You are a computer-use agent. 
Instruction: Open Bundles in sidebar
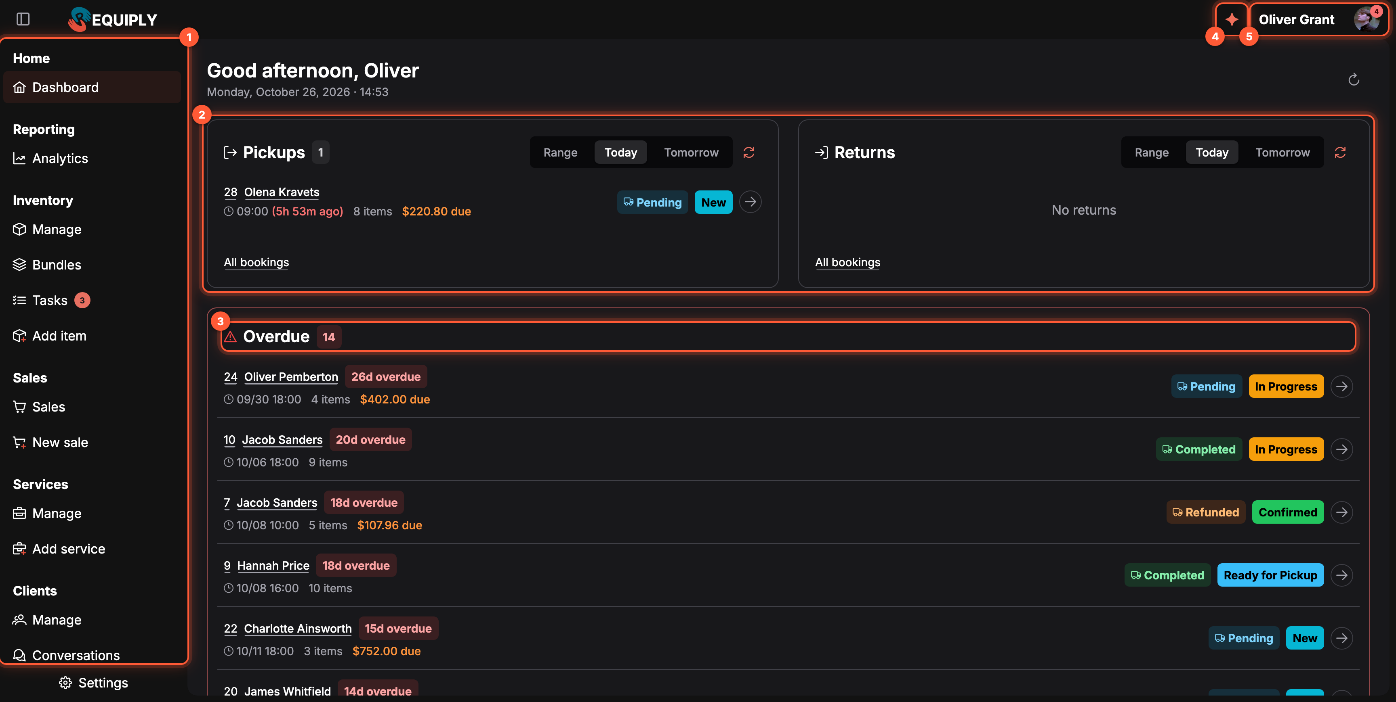tap(92, 265)
